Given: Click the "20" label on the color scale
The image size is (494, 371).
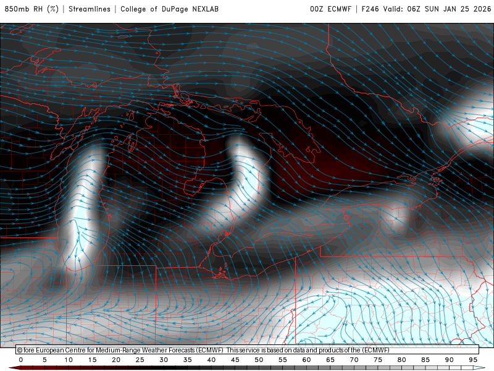Looking at the screenshot, I should coord(116,360).
